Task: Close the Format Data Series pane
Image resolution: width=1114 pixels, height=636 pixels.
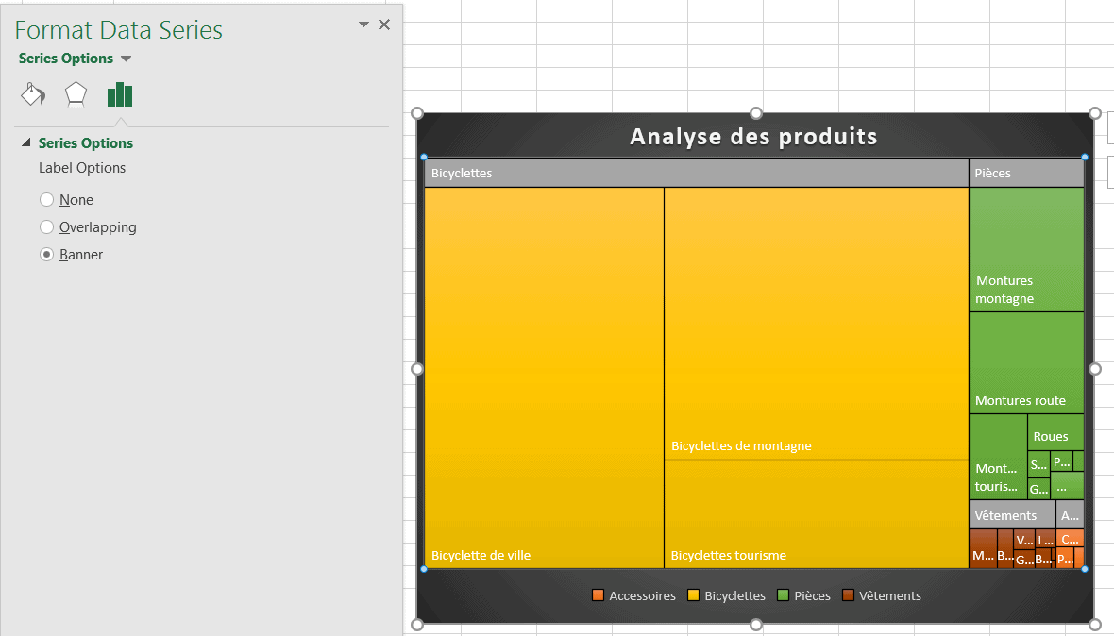Action: pos(384,25)
